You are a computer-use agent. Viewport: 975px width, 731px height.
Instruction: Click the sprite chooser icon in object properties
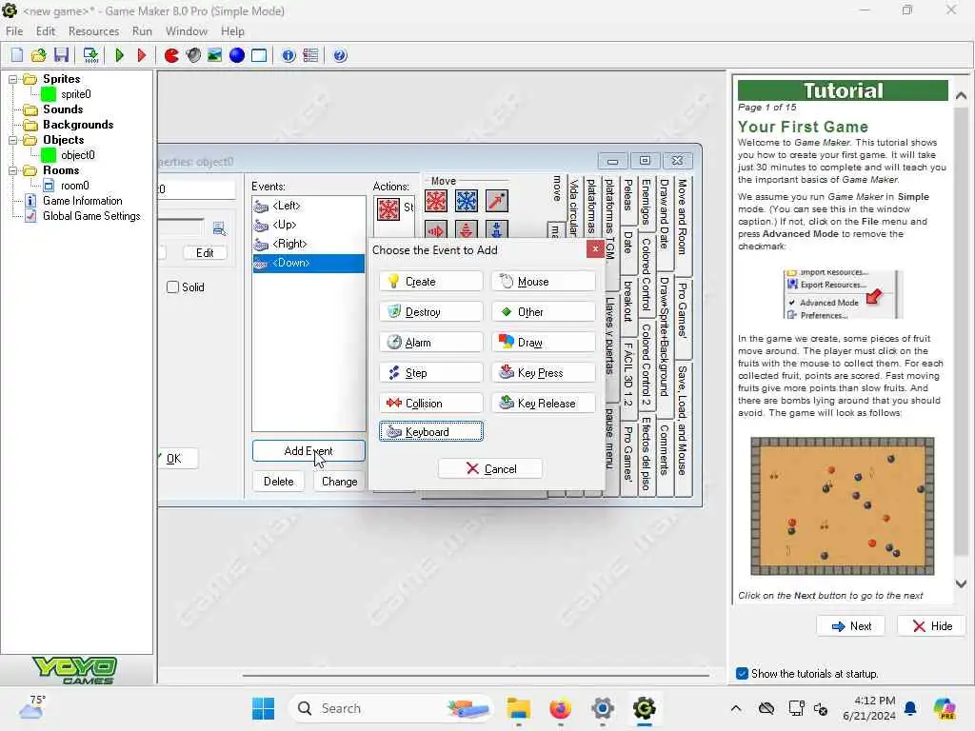tap(219, 228)
